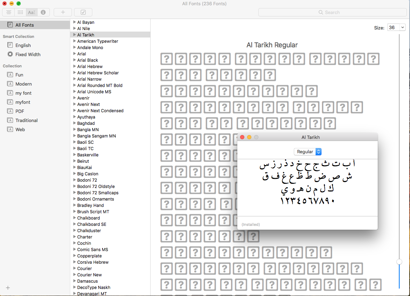Image resolution: width=410 pixels, height=296 pixels.
Task: Show font Information view icon
Action: coord(44,12)
